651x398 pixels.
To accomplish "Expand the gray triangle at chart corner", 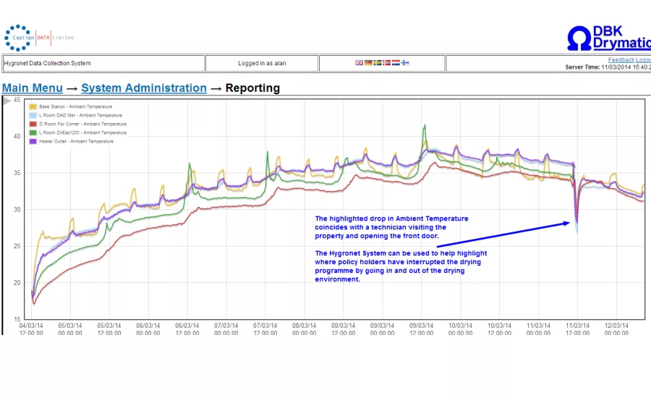I will point(7,101).
